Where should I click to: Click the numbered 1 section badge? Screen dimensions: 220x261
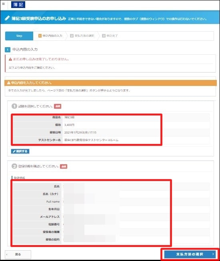click(8, 50)
